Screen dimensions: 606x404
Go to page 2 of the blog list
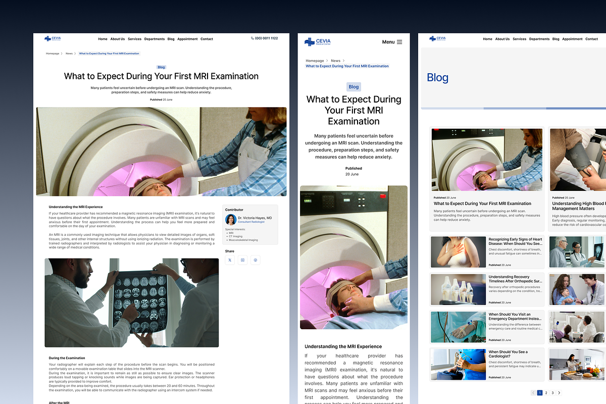[546, 392]
